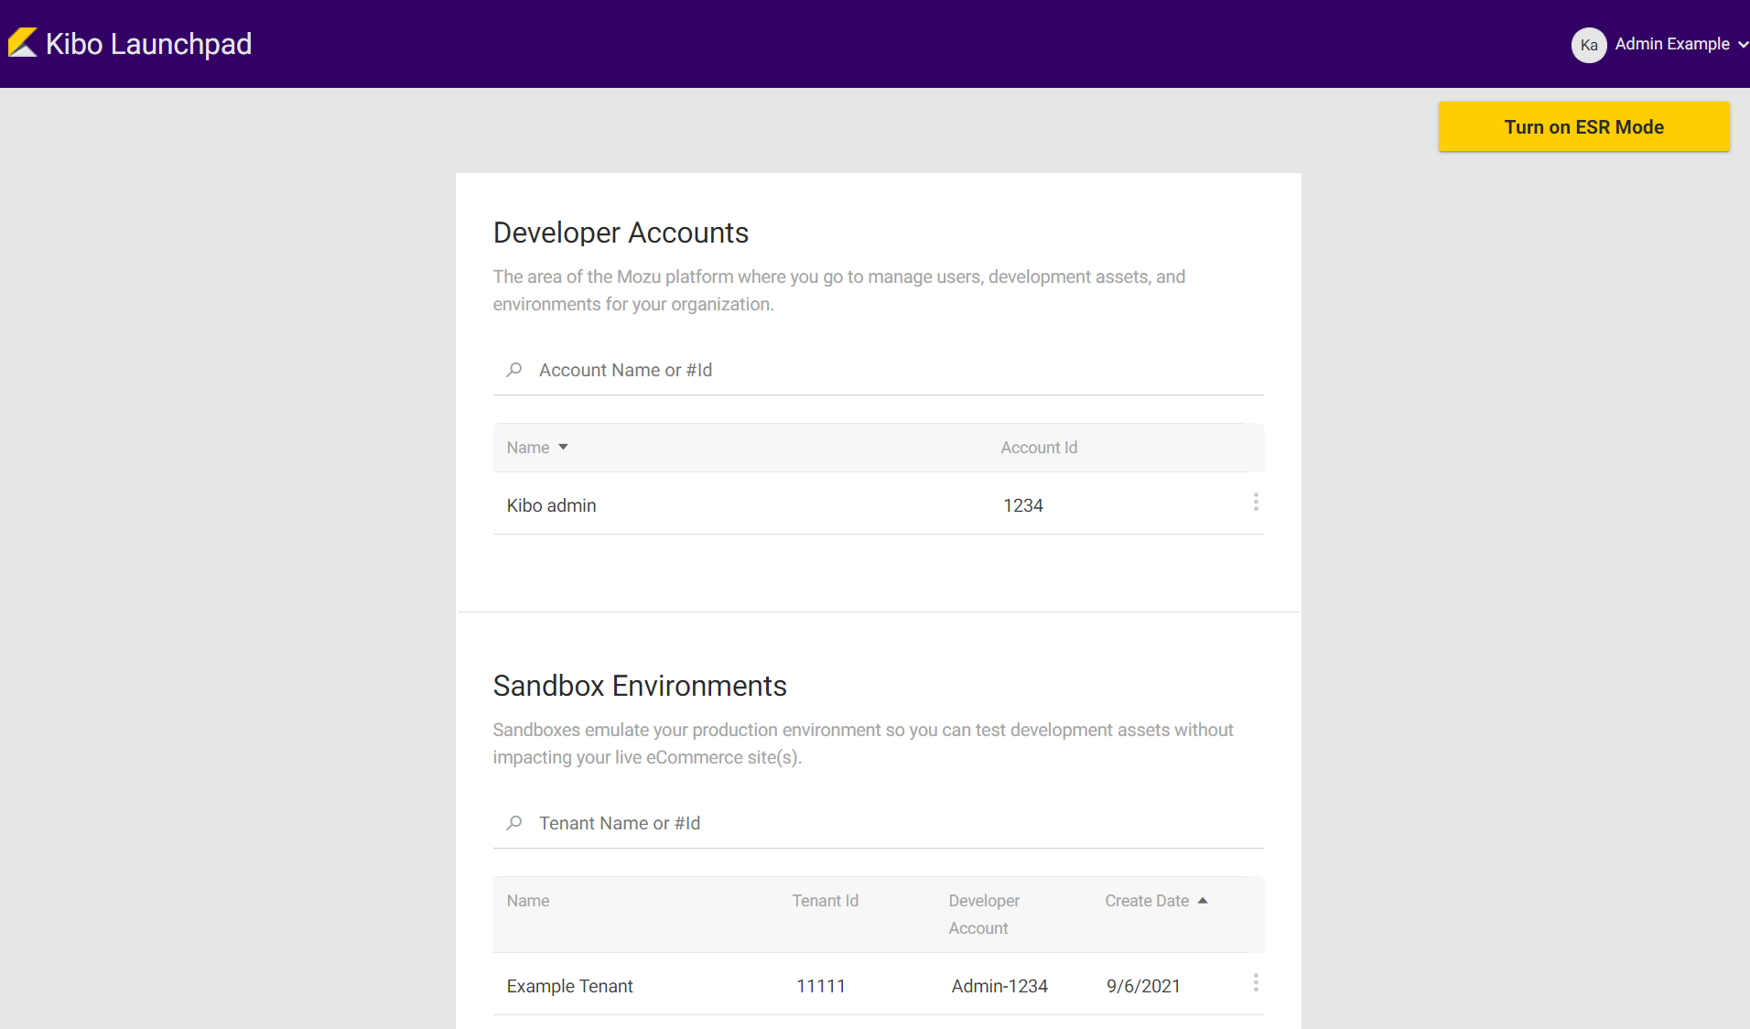
Task: Expand the Admin Example user menu
Action: tap(1681, 44)
